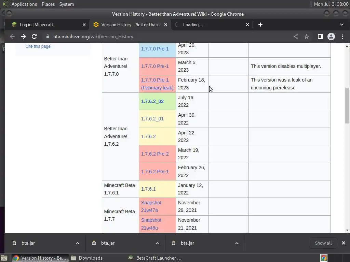Switch to Chrome taskbar window button

(x=40, y=258)
